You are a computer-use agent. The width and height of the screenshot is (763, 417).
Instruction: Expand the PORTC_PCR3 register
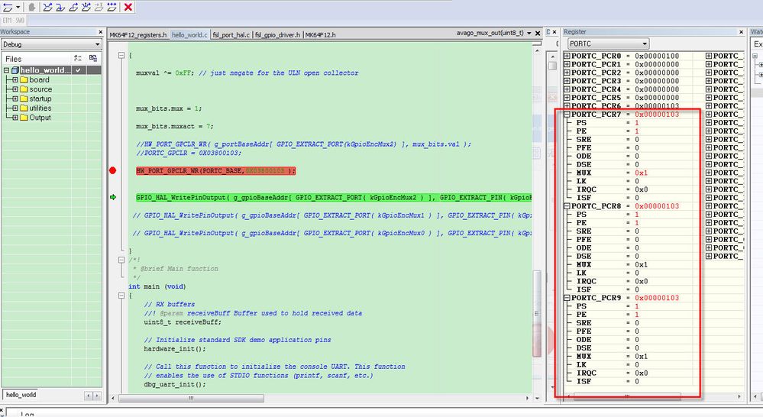coord(567,81)
